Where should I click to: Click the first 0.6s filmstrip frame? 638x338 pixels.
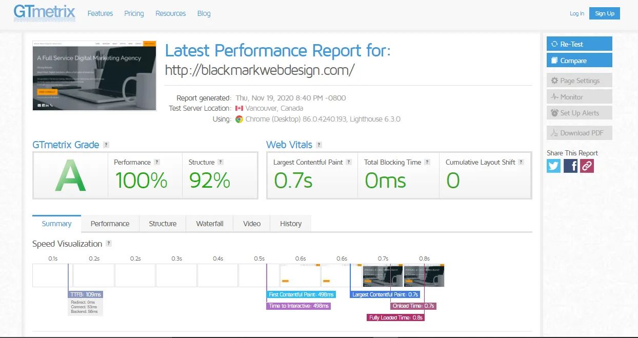(x=300, y=275)
